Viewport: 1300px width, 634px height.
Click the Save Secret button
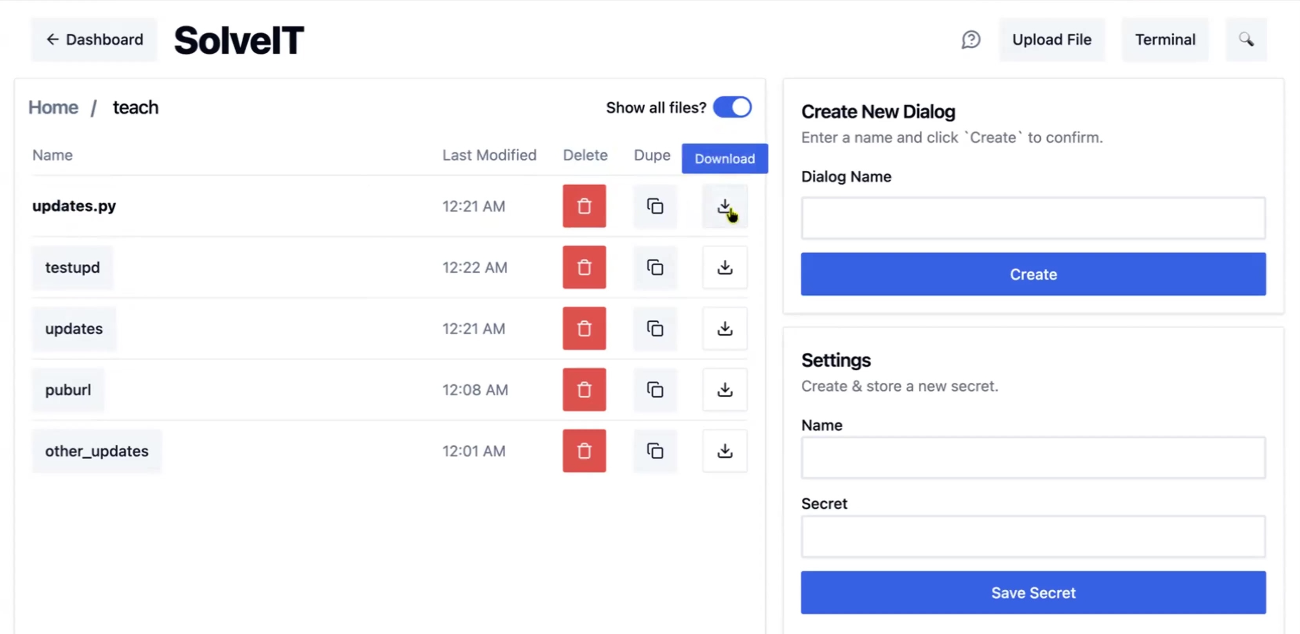tap(1032, 592)
